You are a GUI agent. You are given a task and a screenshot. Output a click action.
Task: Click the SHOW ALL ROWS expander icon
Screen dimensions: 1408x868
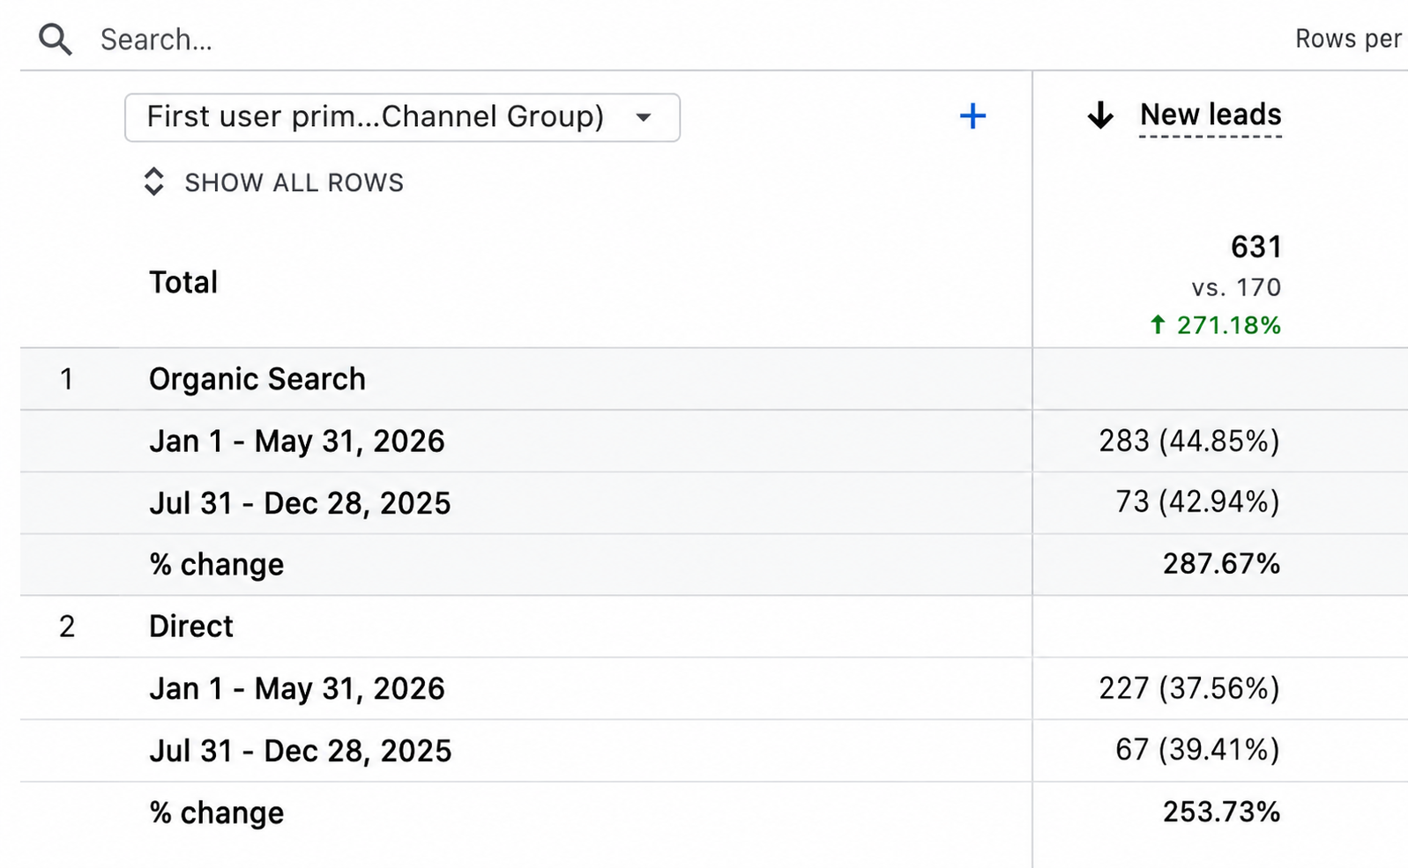153,182
